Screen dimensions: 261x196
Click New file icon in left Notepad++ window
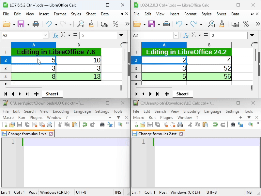5,124
